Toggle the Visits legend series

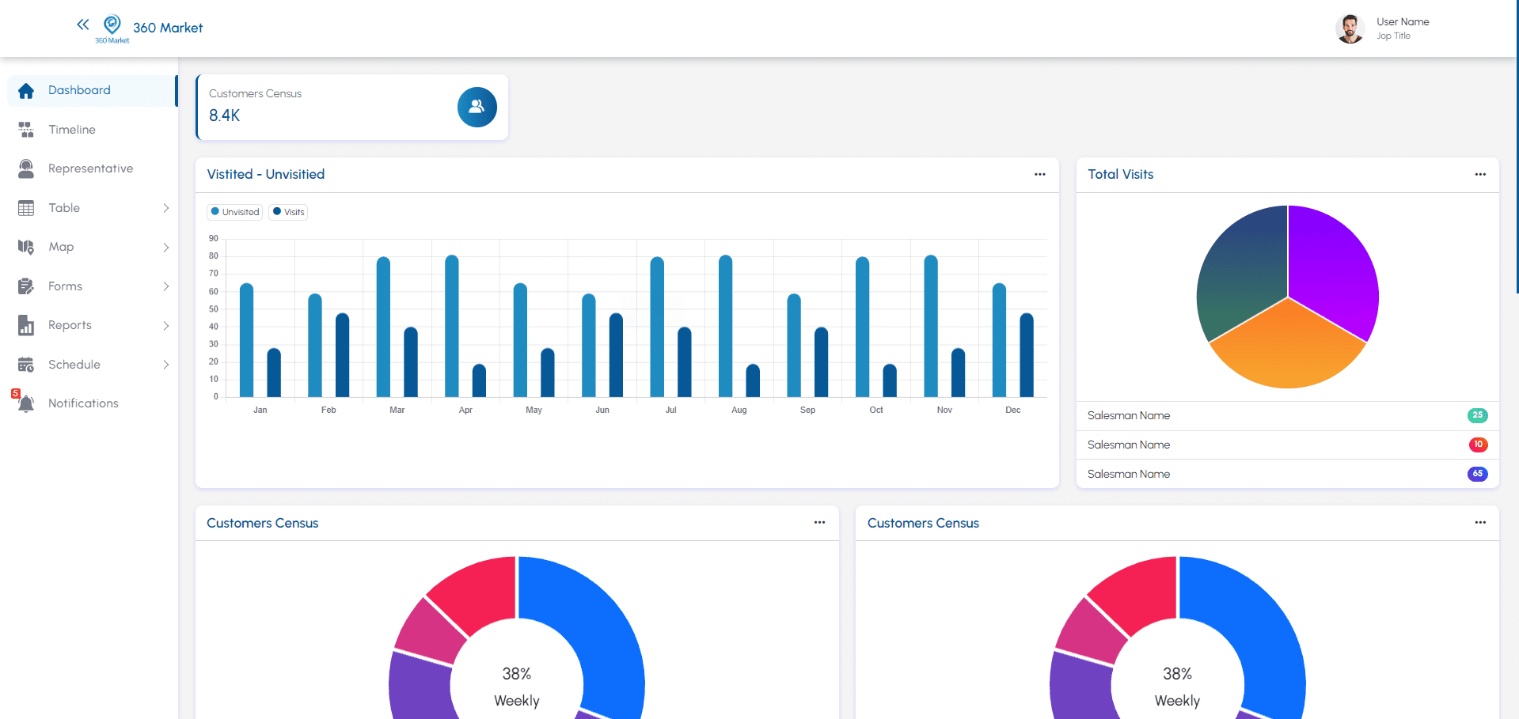(289, 212)
